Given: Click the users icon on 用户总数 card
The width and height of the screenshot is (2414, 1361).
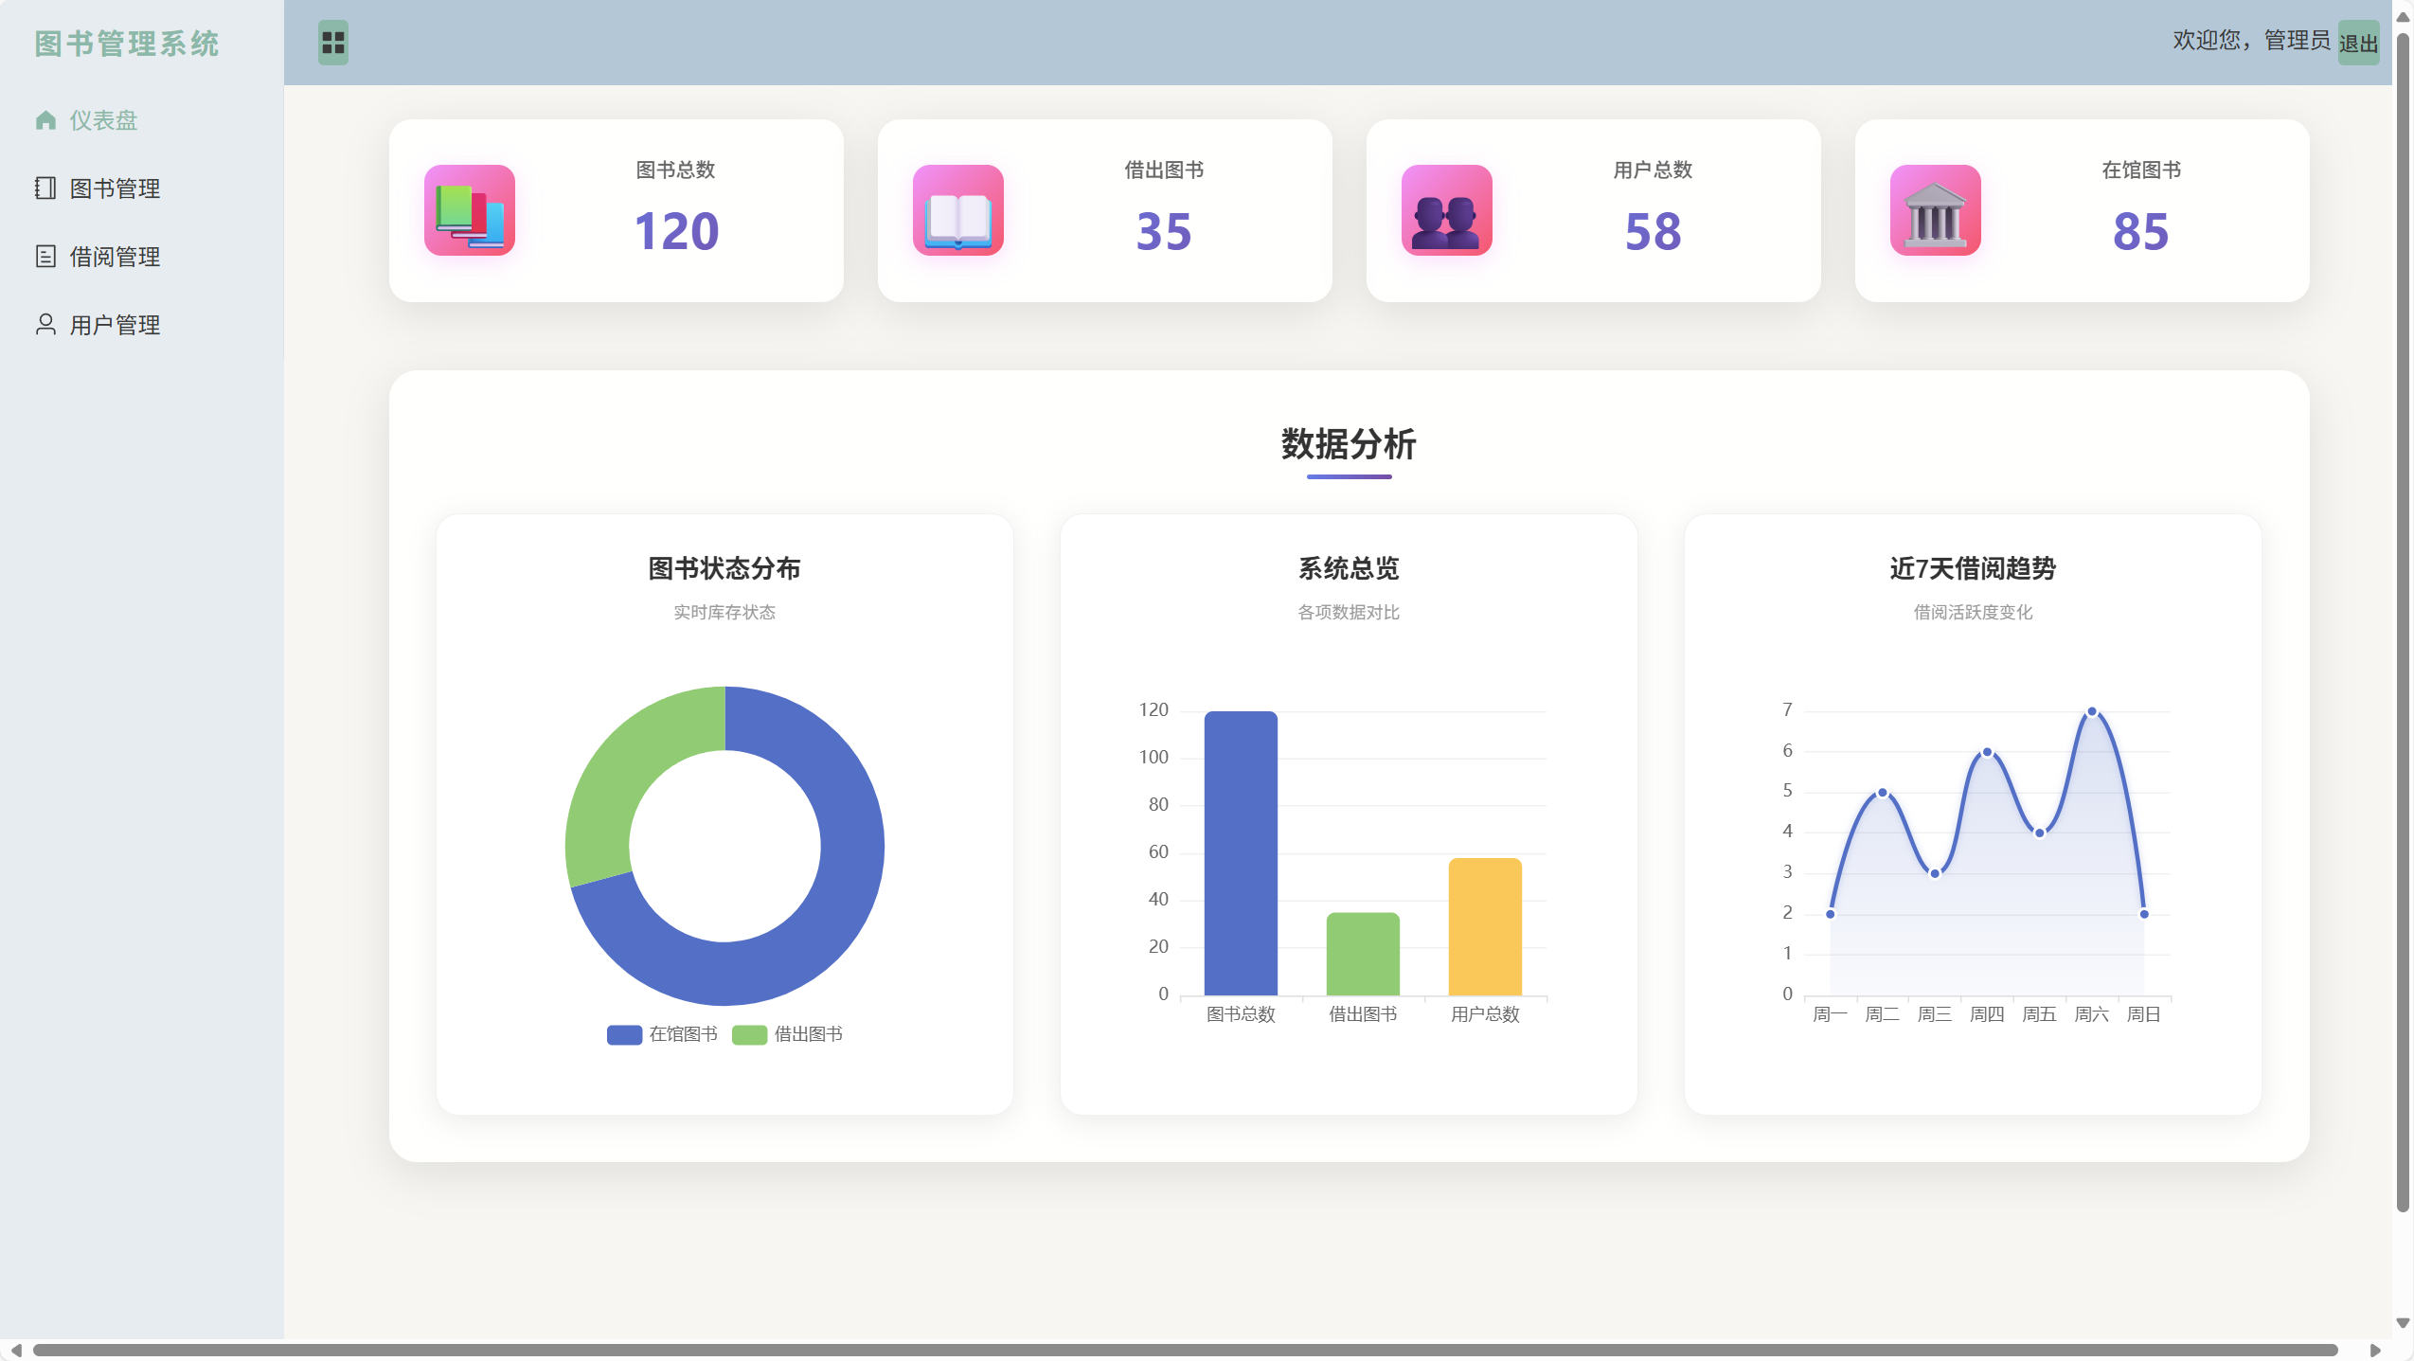Looking at the screenshot, I should point(1445,210).
